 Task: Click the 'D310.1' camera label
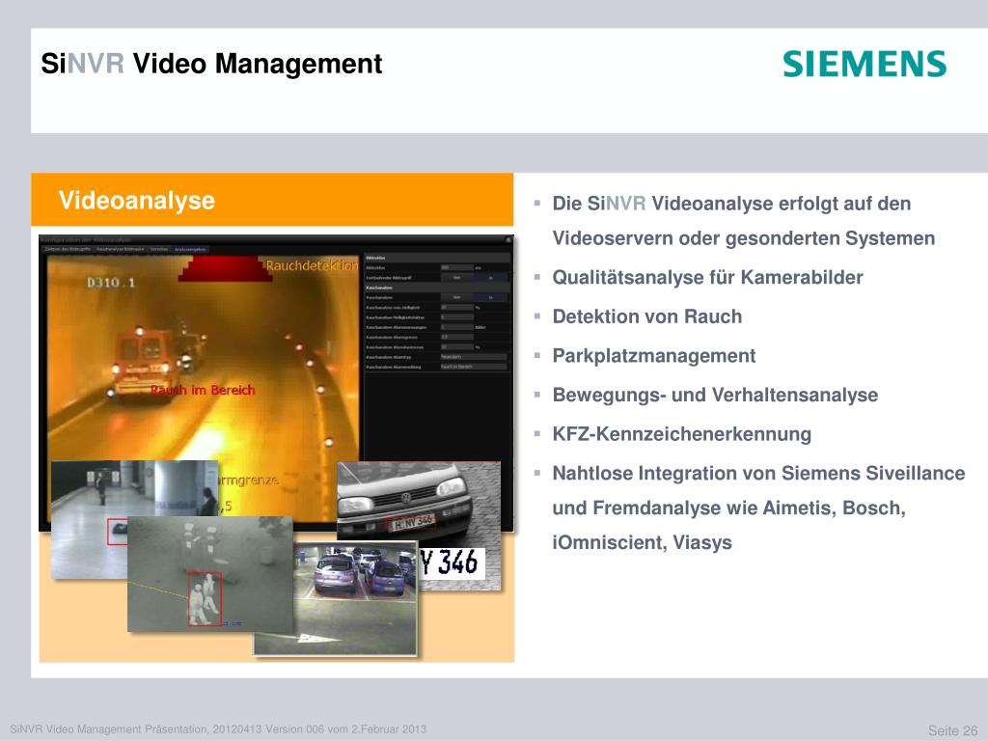pyautogui.click(x=111, y=283)
